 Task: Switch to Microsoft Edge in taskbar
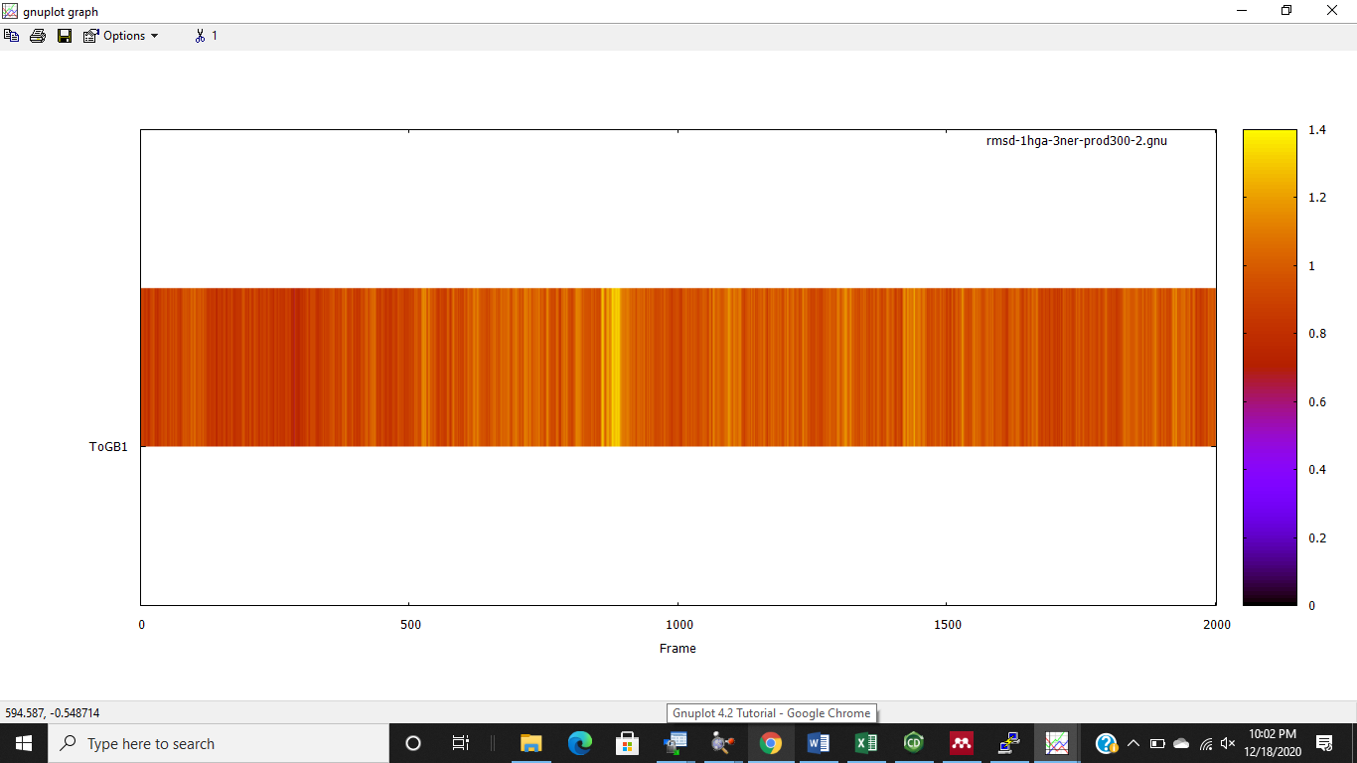(x=579, y=743)
